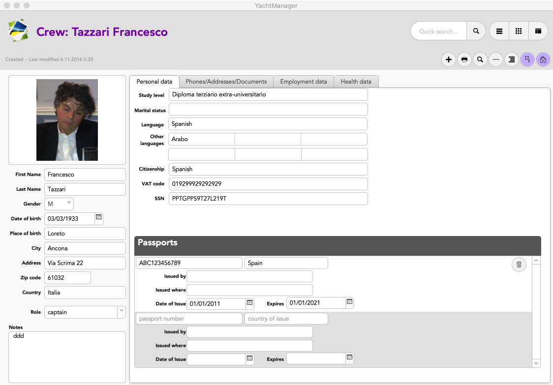The width and height of the screenshot is (553, 385).
Task: Click the empty passport number placeholder field
Action: [x=189, y=319]
